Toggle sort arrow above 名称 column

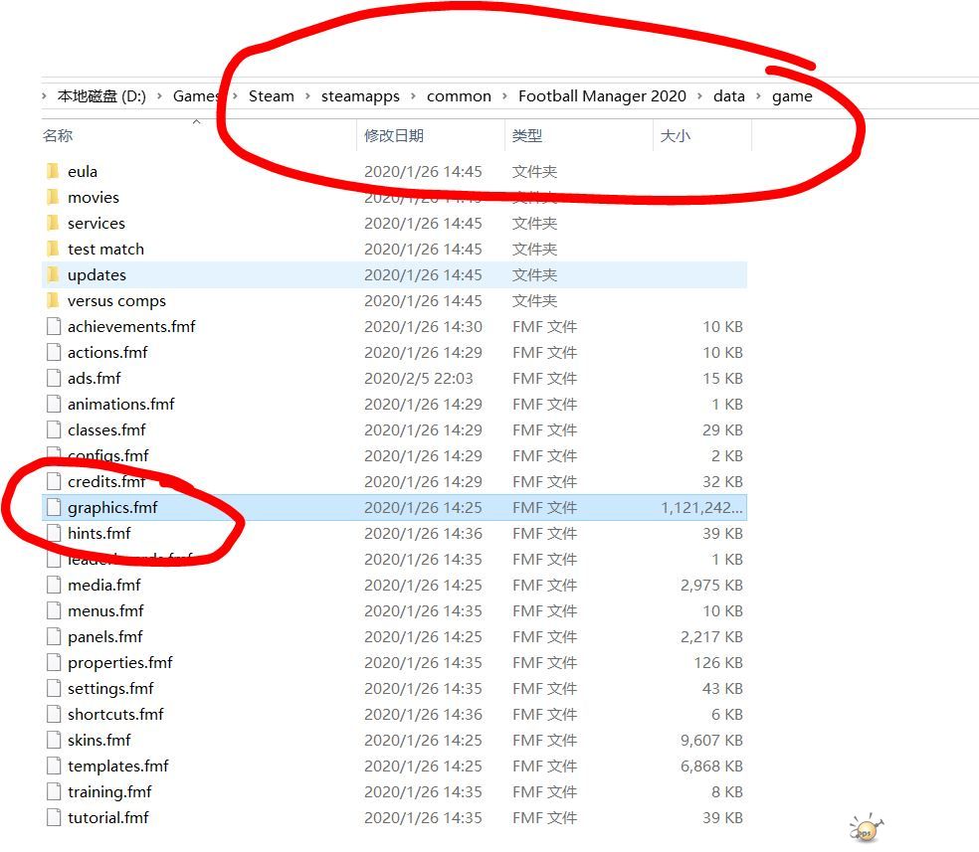pos(197,121)
